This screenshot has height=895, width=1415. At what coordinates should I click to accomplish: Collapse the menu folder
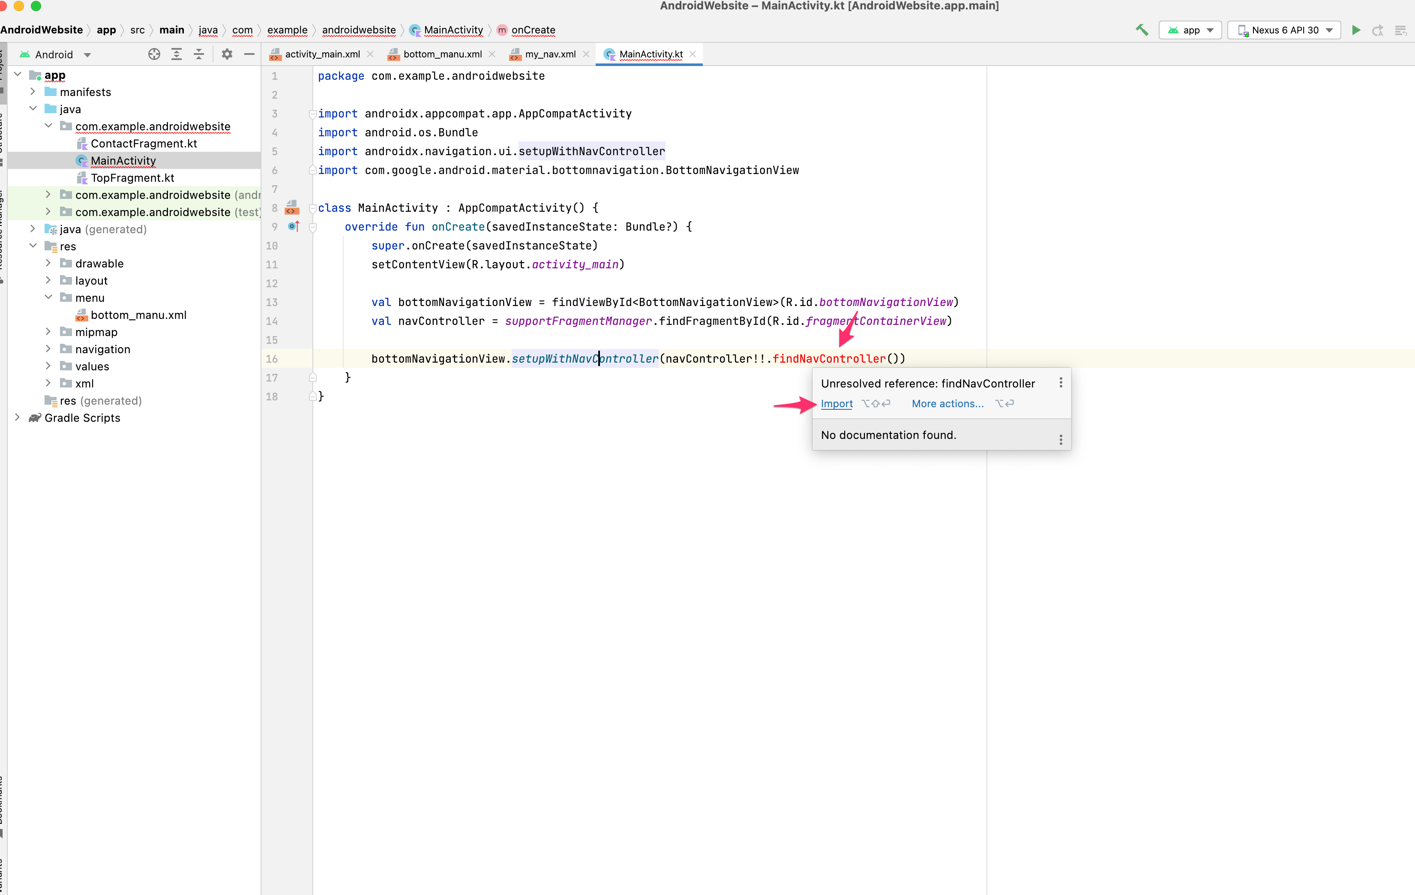click(x=48, y=297)
